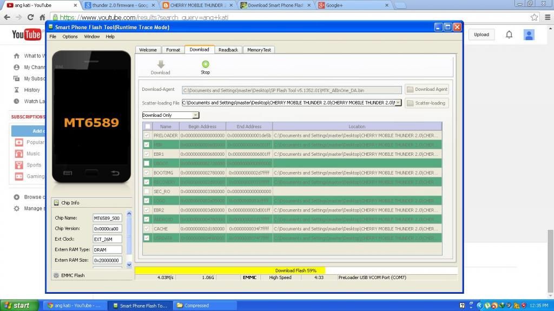Click Chip Info scrollbar up arrow
Screen dimensions: 554x311
pyautogui.click(x=129, y=214)
